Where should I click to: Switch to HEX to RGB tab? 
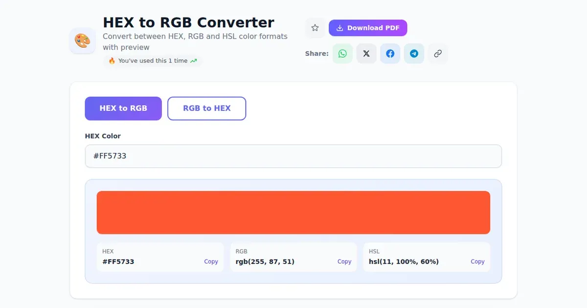pyautogui.click(x=123, y=109)
